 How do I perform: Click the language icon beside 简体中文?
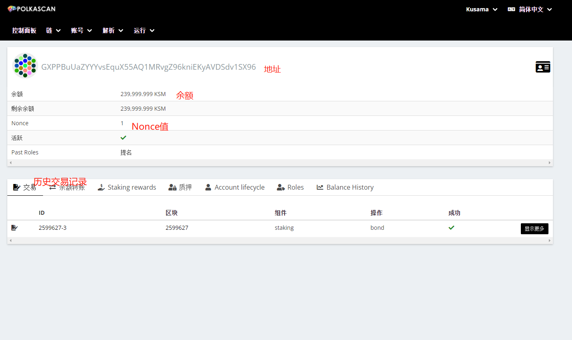click(511, 9)
